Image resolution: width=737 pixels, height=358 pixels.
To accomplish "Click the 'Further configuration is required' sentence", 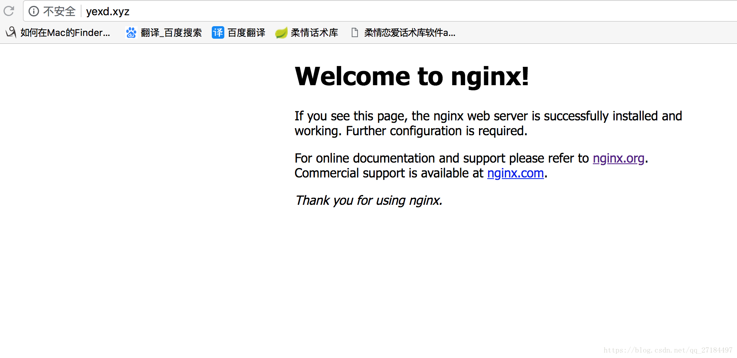I will click(x=436, y=131).
